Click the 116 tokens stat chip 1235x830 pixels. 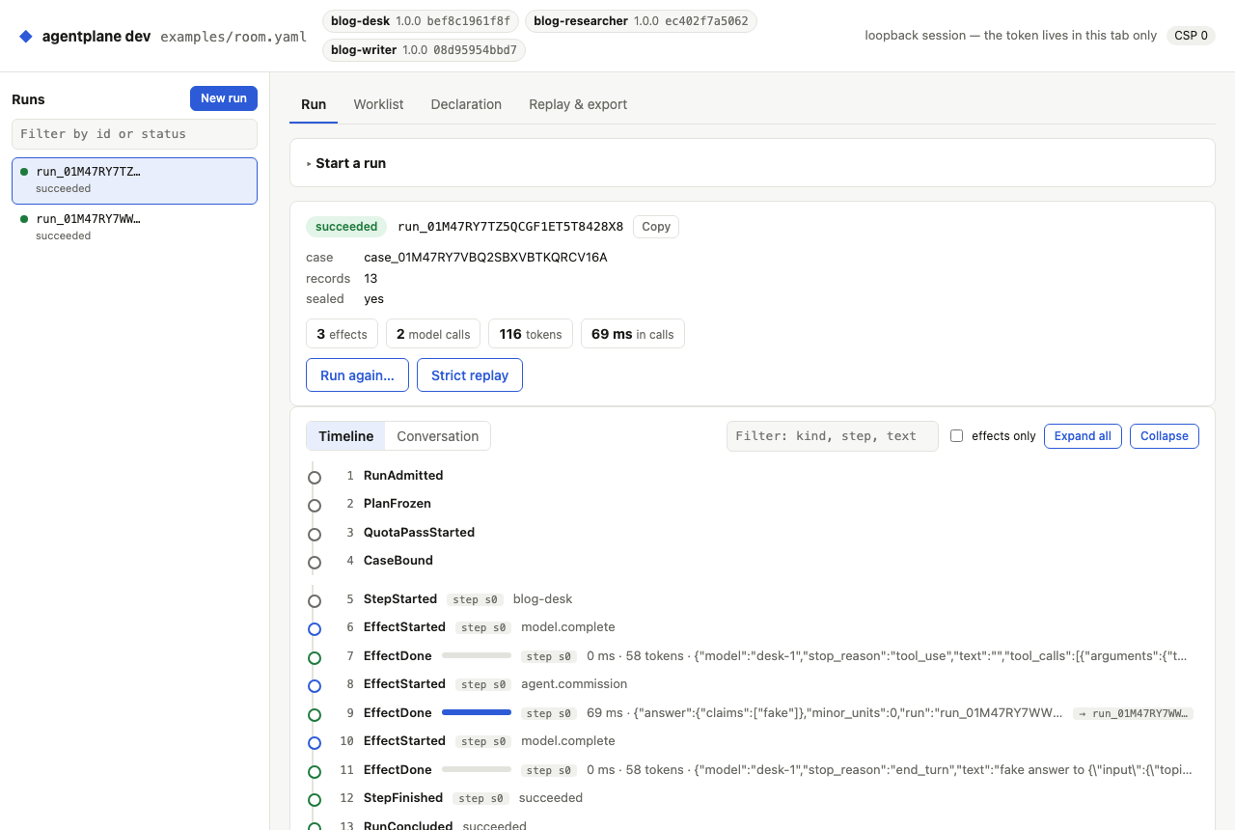coord(531,334)
